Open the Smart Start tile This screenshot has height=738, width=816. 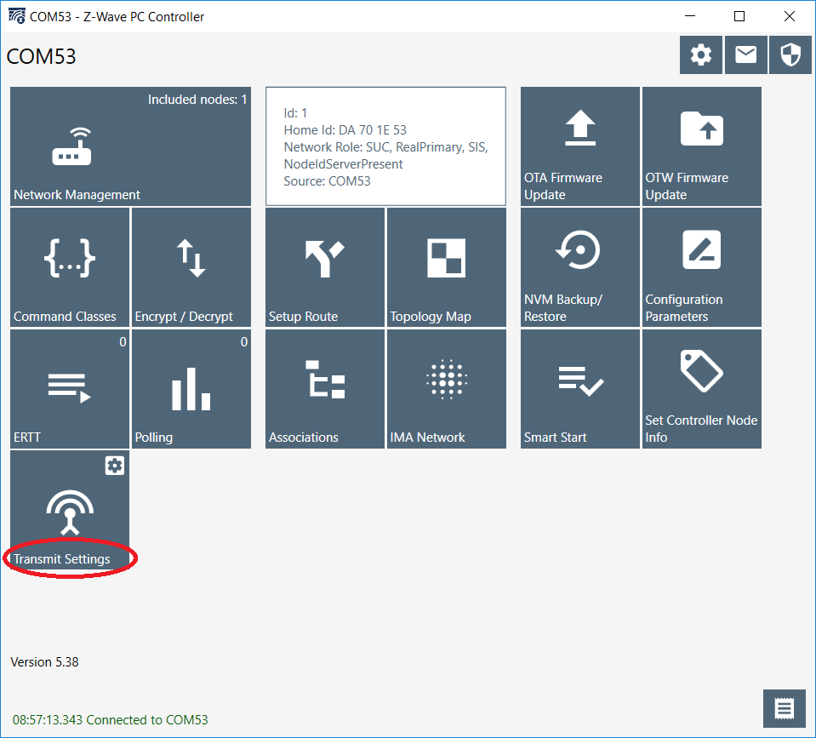point(580,389)
